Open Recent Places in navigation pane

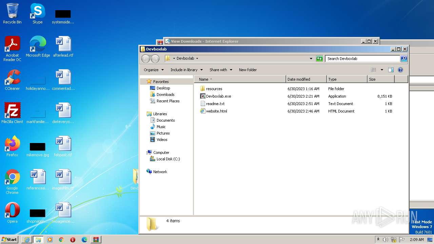point(168,101)
